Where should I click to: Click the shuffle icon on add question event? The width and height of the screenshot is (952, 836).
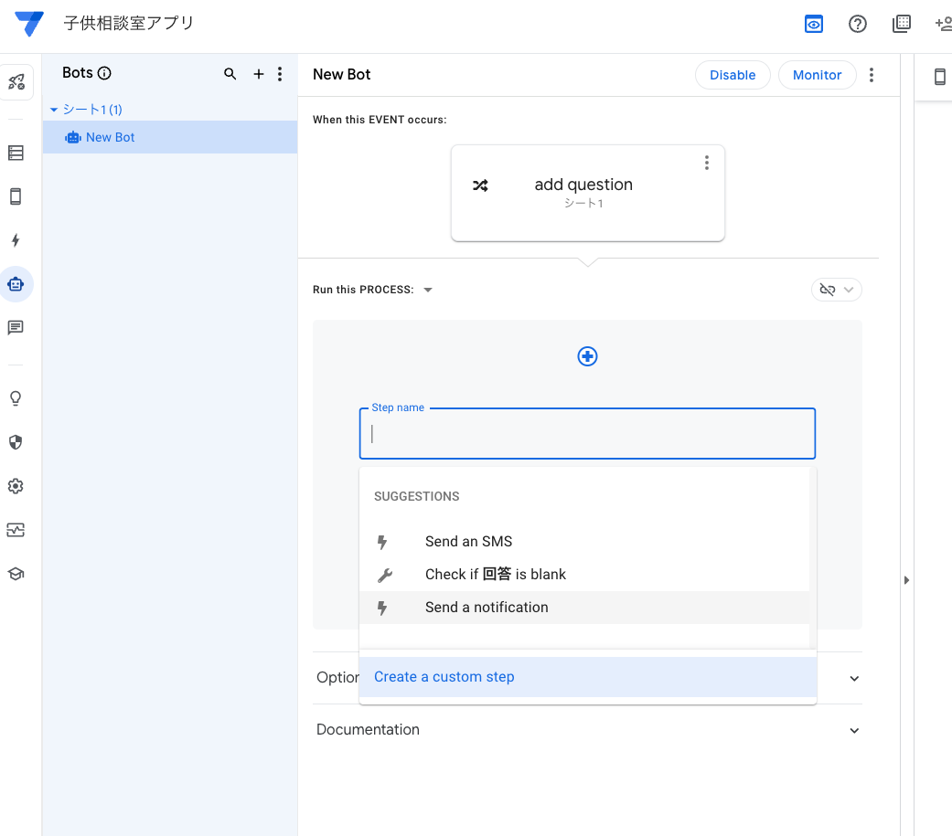(x=480, y=185)
